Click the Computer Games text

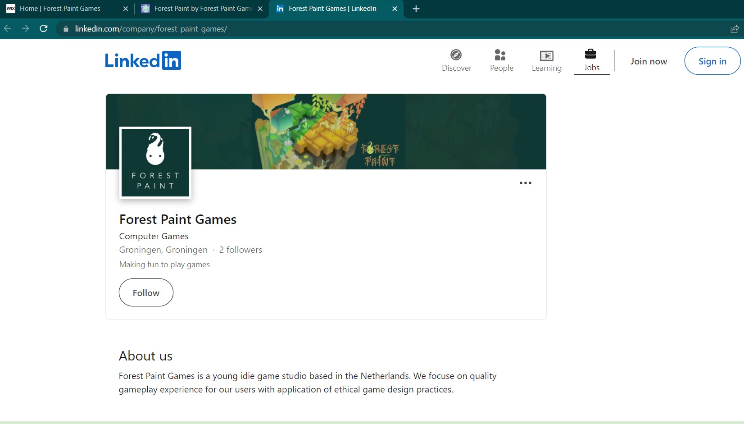[x=154, y=236]
